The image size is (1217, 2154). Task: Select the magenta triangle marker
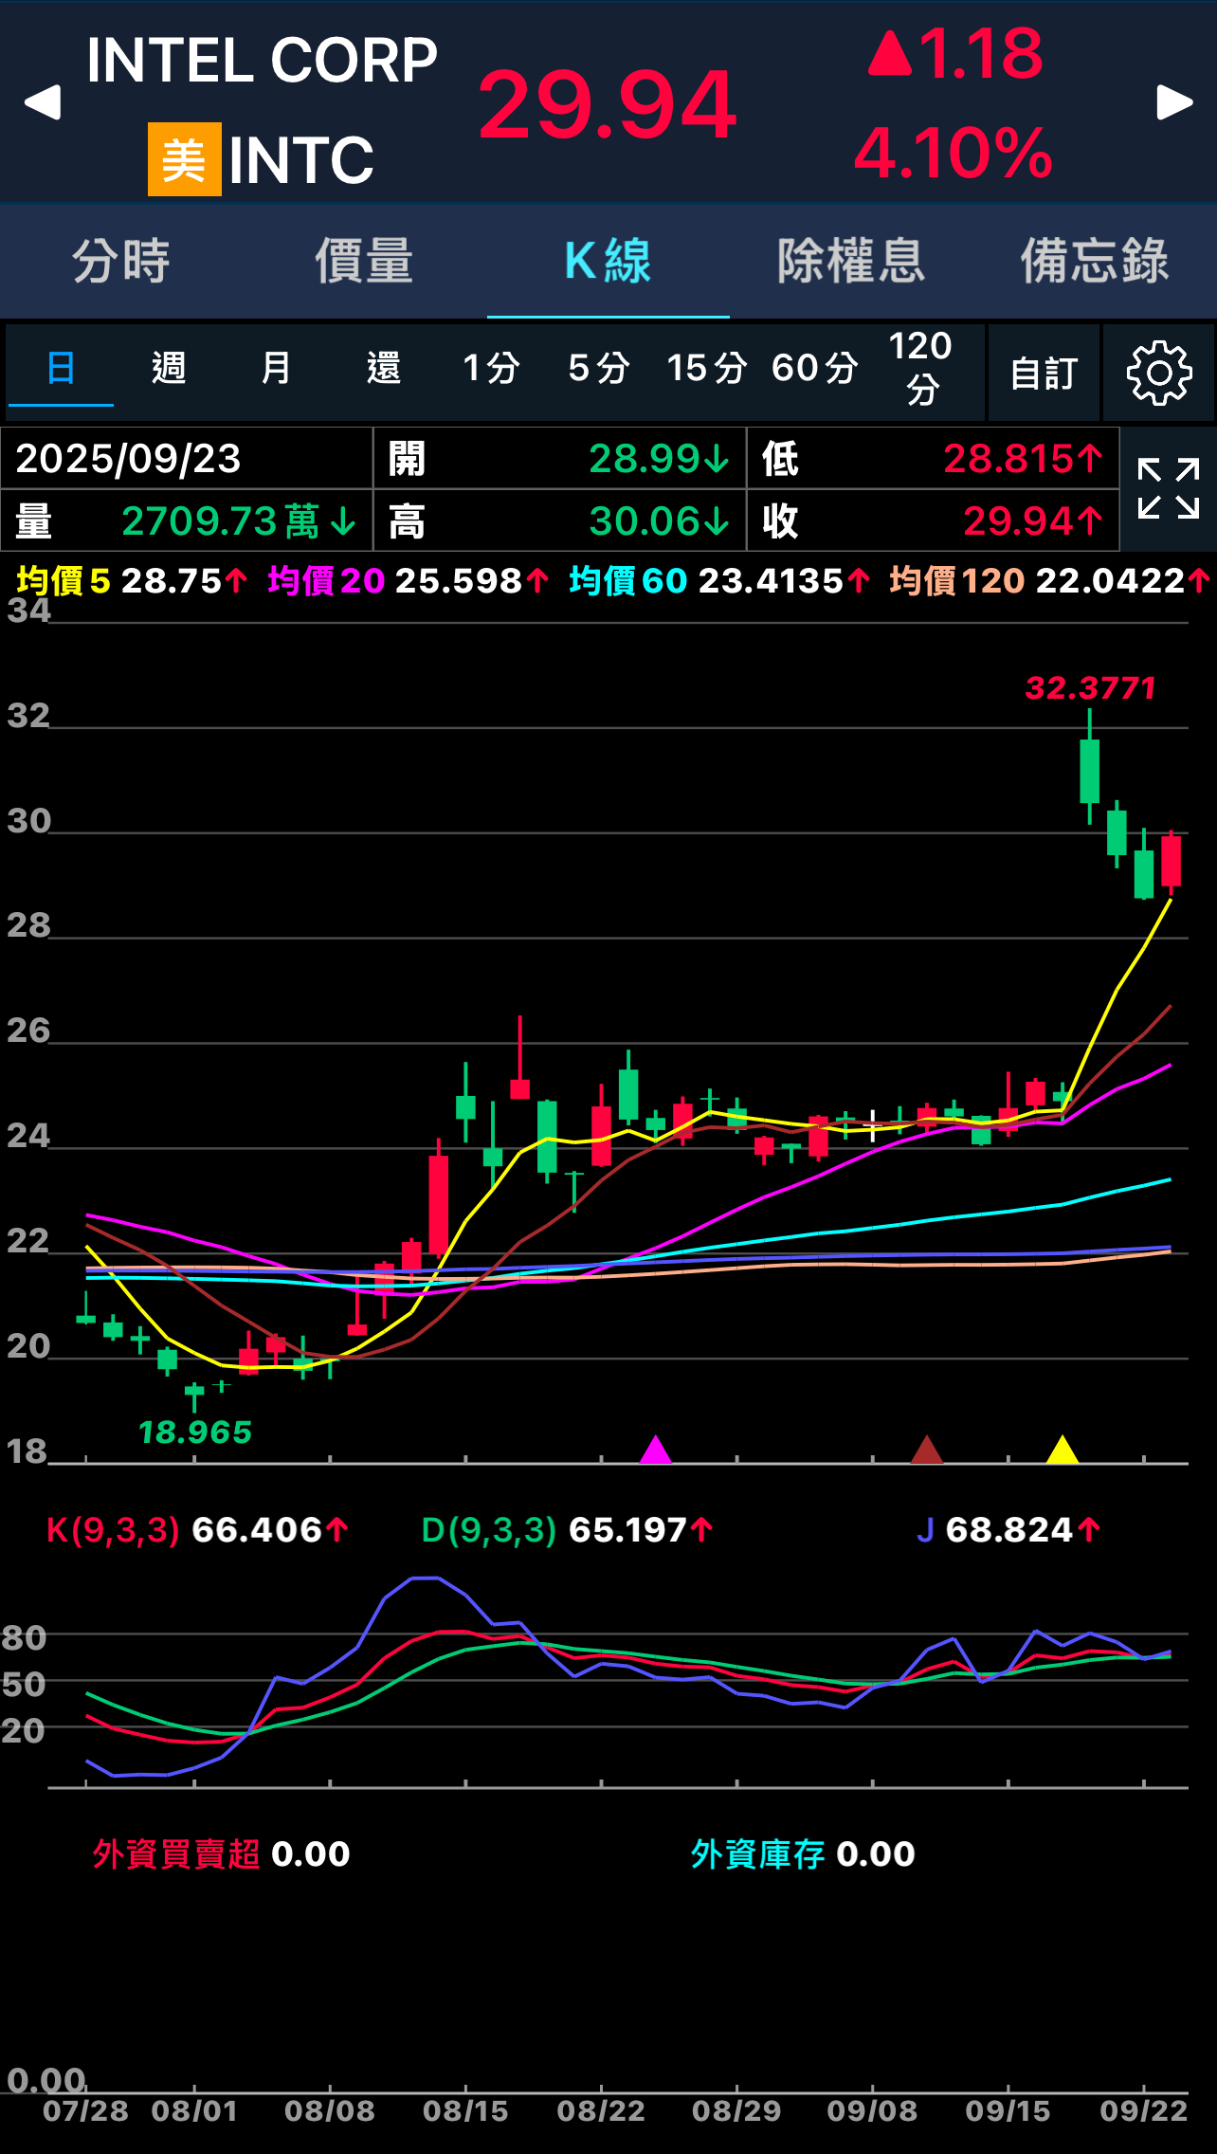(655, 1450)
